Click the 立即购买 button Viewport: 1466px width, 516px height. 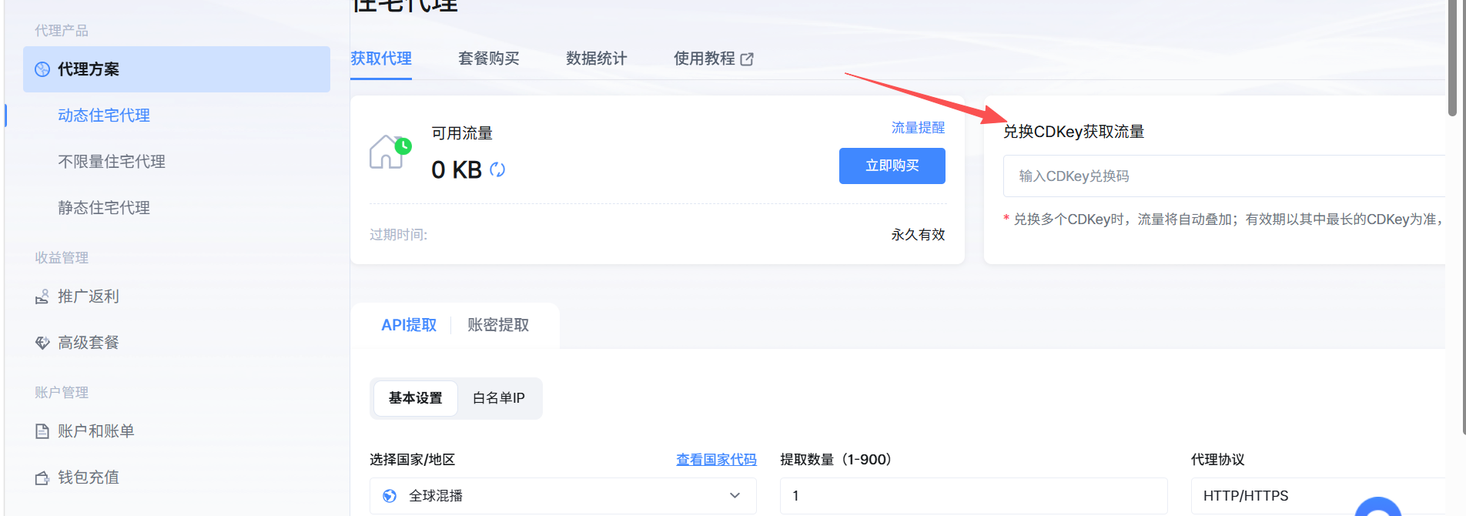(892, 166)
